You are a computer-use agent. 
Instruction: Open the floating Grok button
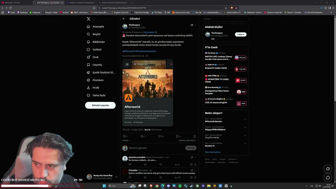(x=328, y=169)
